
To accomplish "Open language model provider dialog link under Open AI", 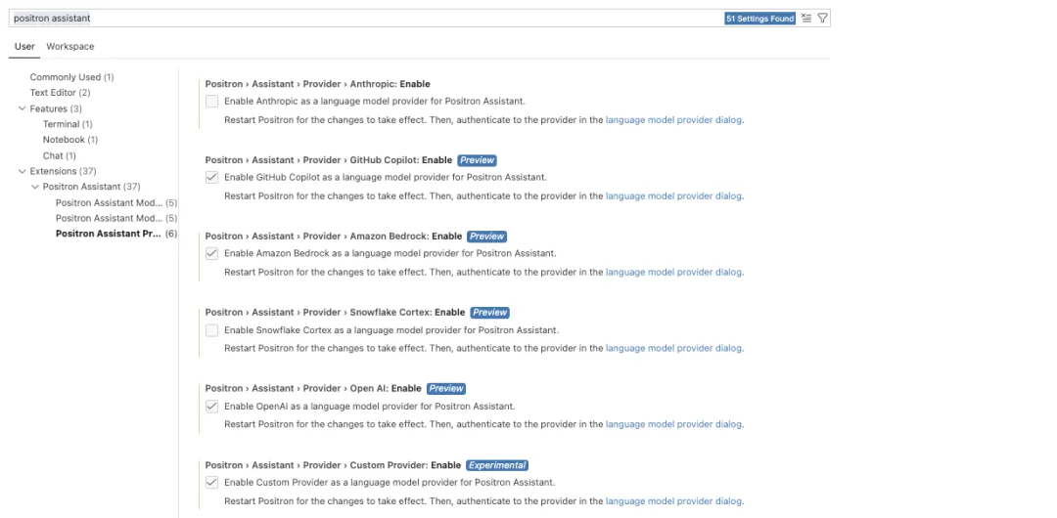I will tap(673, 425).
